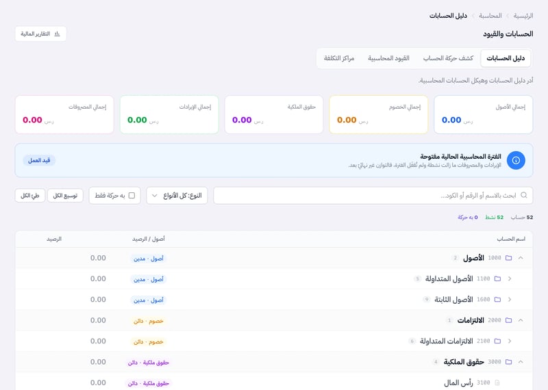
Task: Focus the account search input field
Action: click(373, 196)
